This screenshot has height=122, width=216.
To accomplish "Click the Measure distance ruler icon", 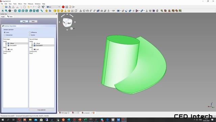I will [42, 11].
